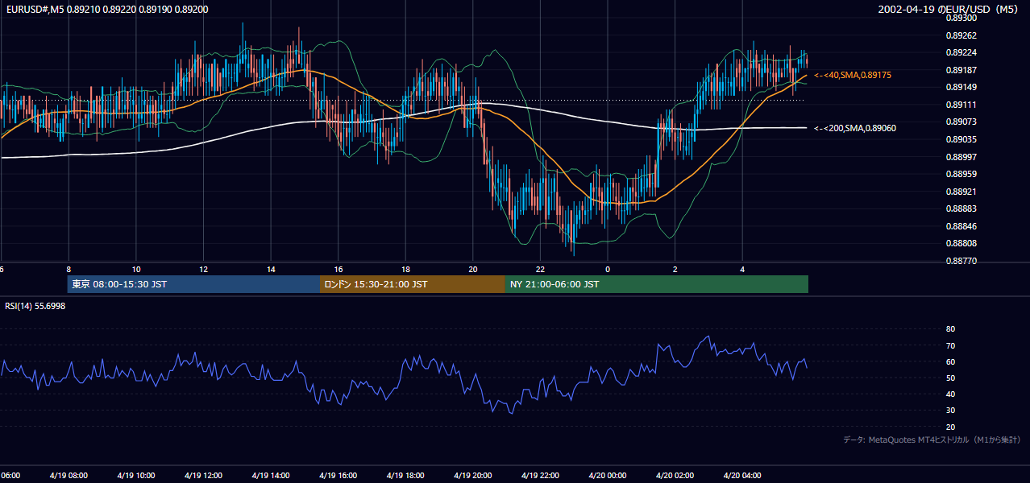Click price axis value 0.88808

[x=960, y=243]
